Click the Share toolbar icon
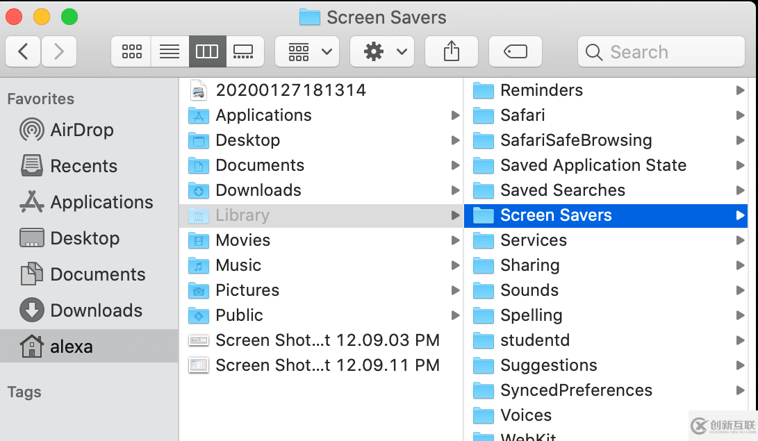 pyautogui.click(x=452, y=52)
